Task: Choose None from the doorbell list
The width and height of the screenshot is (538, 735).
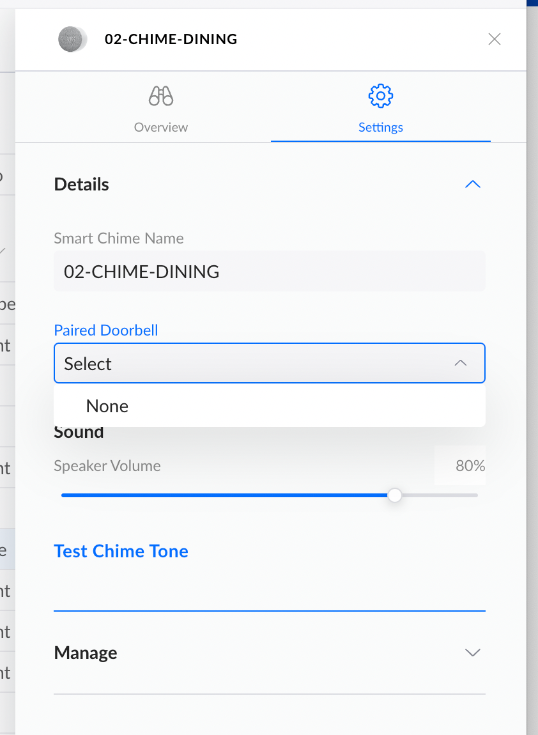Action: [x=107, y=406]
